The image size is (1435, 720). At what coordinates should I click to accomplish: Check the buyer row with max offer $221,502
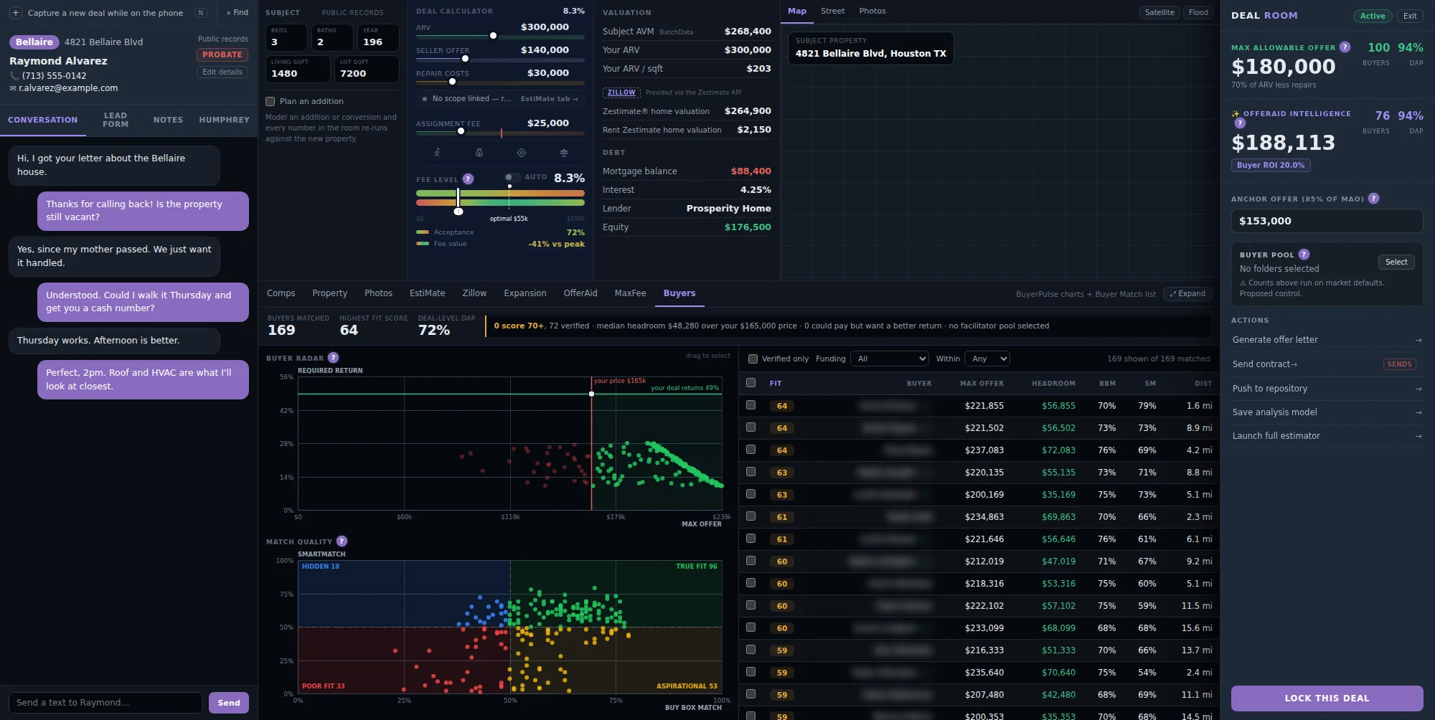[751, 427]
